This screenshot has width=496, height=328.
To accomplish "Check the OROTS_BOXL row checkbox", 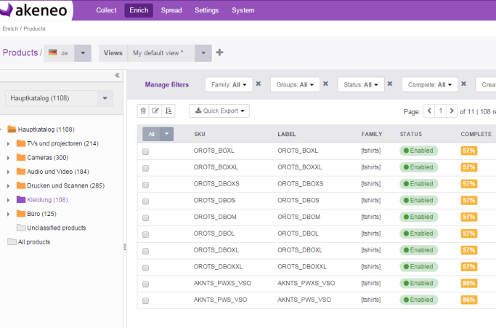I will click(x=145, y=151).
